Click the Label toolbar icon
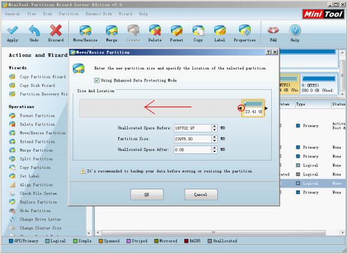Screen dimensions: 348x254 220,31
